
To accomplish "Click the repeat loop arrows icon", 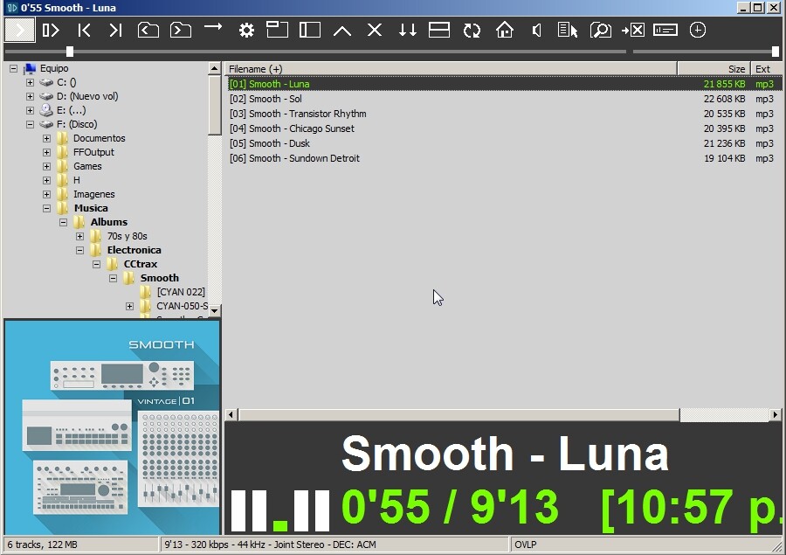I will (472, 30).
